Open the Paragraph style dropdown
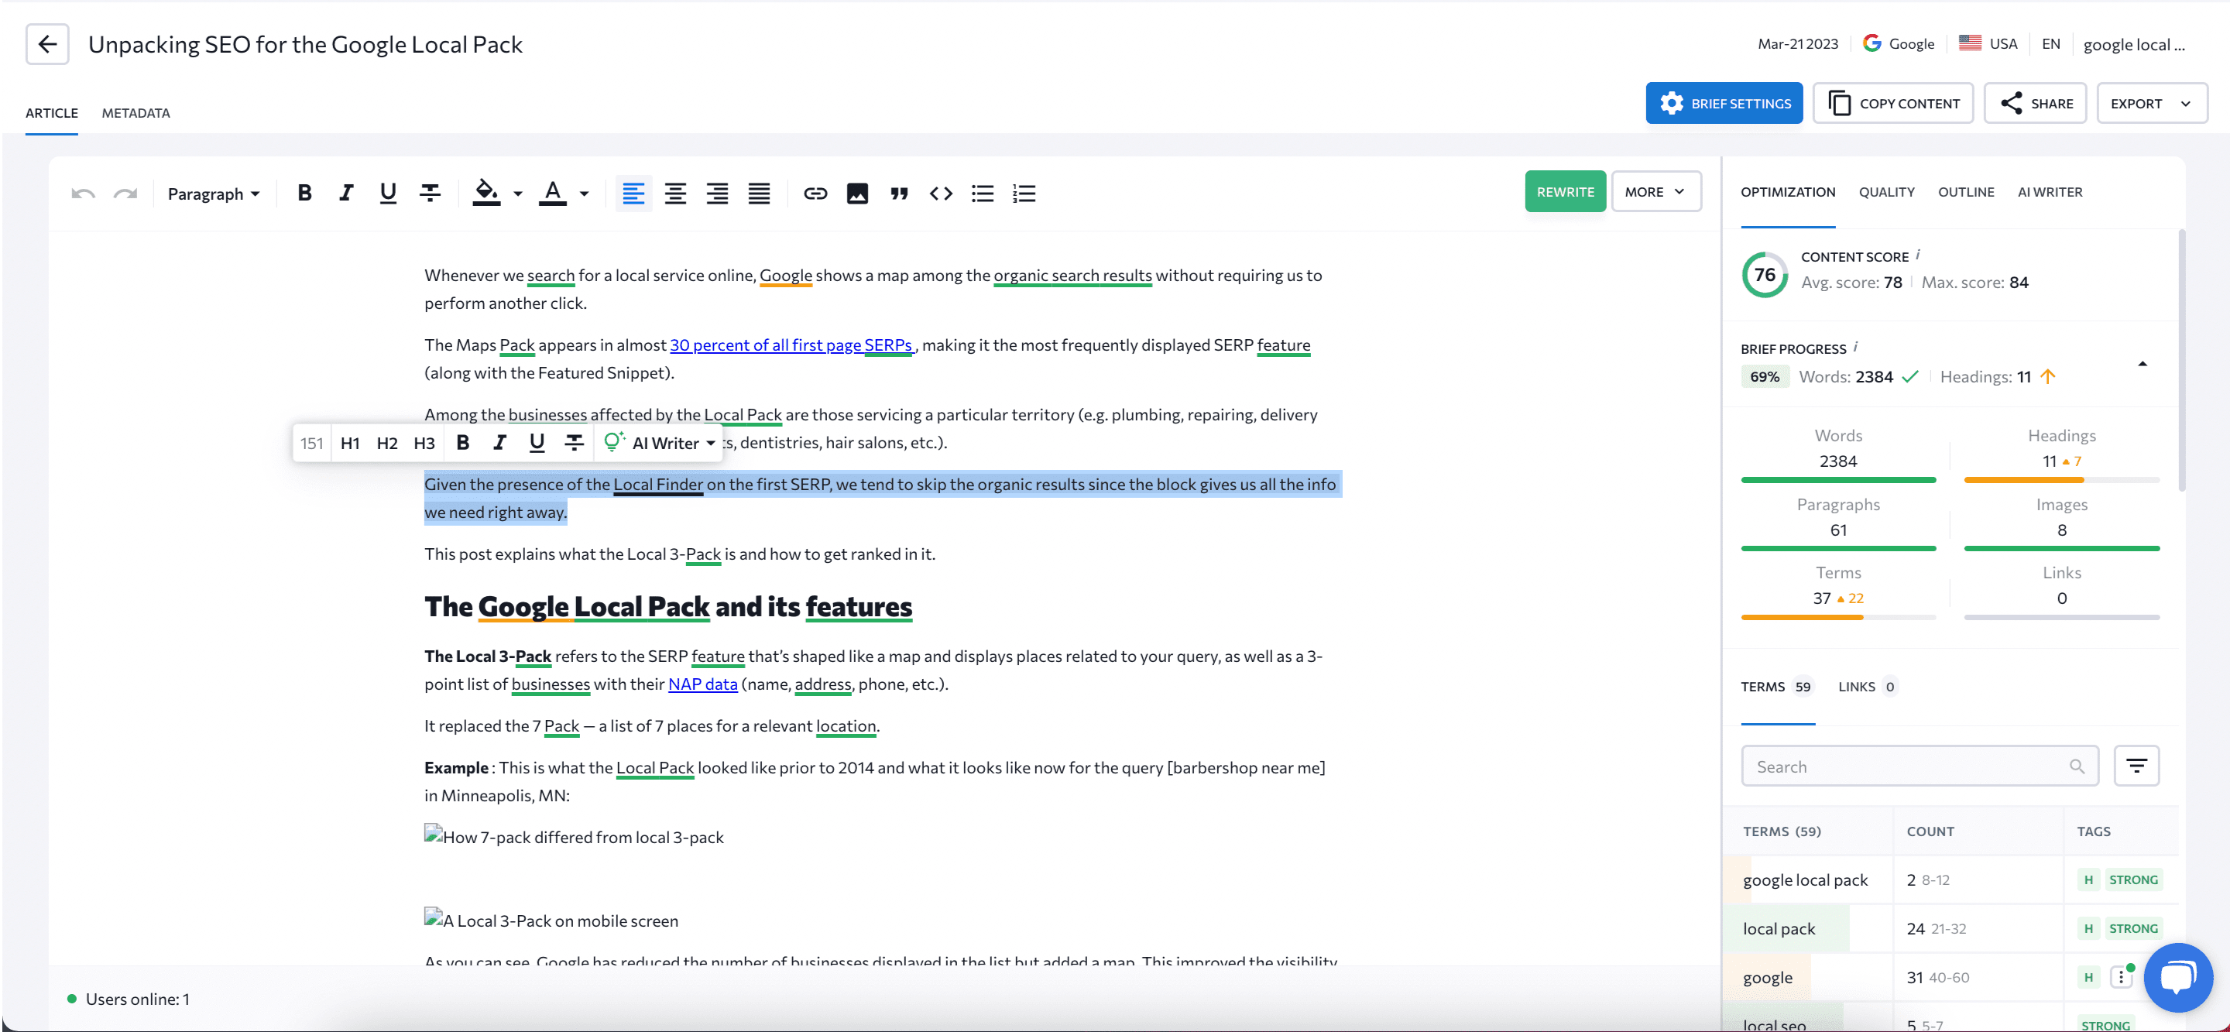 (x=214, y=194)
